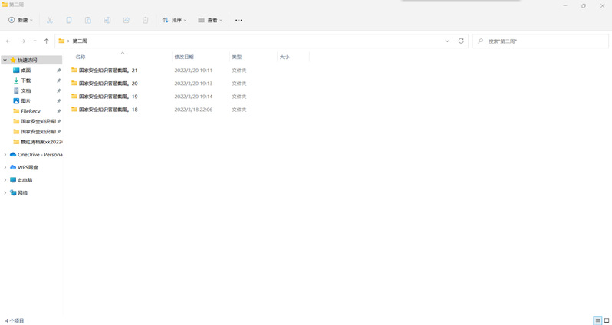
Task: Expand the WPS网盘 node
Action: click(x=5, y=167)
